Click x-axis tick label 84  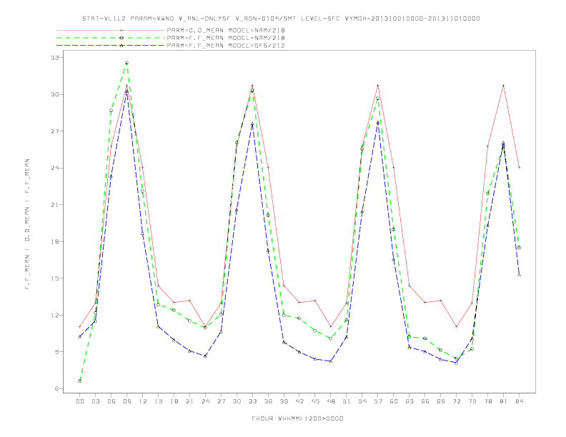[x=520, y=401]
